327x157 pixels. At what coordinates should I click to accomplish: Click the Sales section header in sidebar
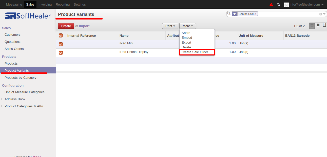pyautogui.click(x=6, y=28)
